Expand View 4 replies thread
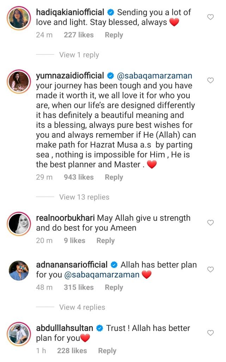Screen dimensions: 226x362 tap(82, 307)
